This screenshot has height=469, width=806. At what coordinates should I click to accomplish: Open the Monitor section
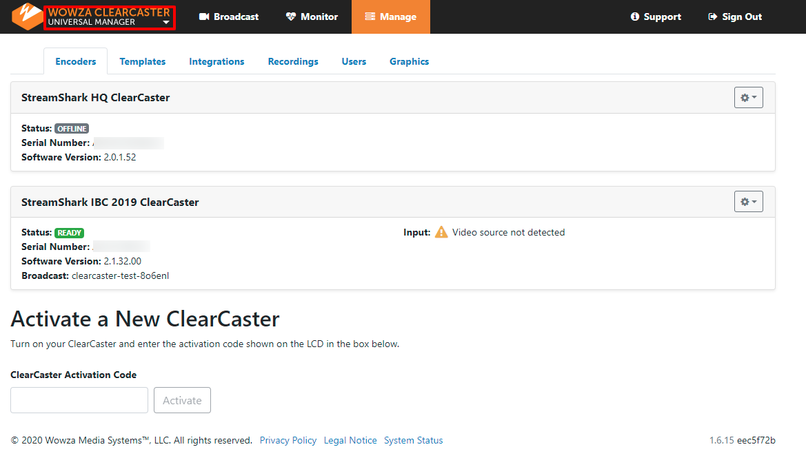[312, 17]
